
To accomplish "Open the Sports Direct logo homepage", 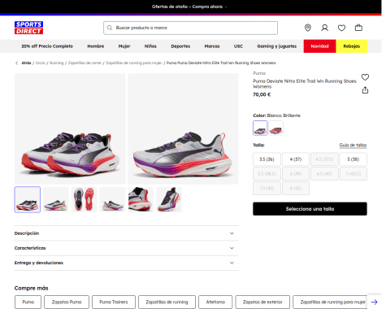I will (28, 28).
